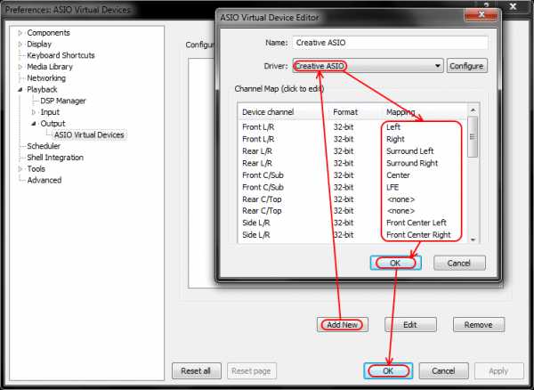The height and width of the screenshot is (390, 534).
Task: Expand the Input tree node
Action: [x=34, y=112]
